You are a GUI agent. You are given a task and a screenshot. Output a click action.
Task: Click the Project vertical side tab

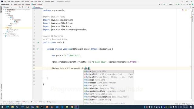click(x=1, y=9)
